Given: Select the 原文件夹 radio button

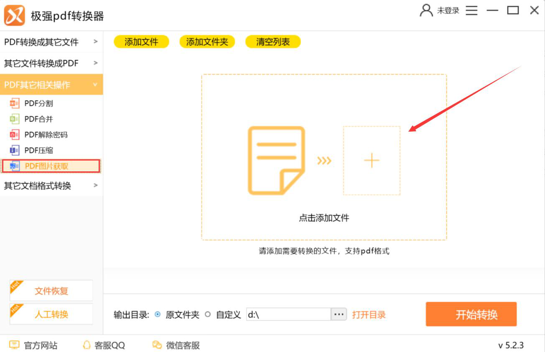Looking at the screenshot, I should tap(158, 314).
